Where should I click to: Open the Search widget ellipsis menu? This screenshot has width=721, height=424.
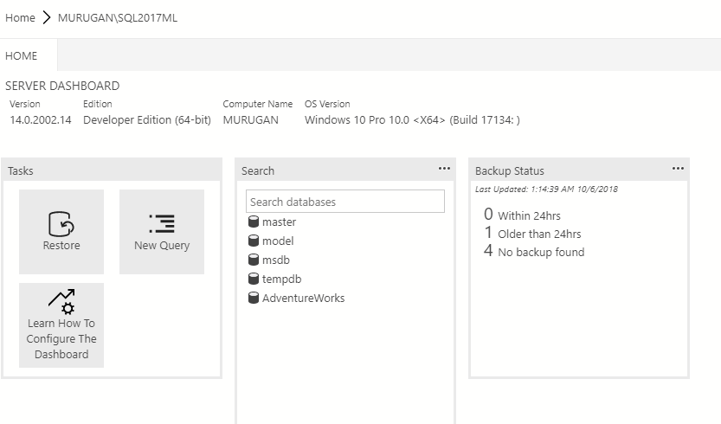(444, 169)
